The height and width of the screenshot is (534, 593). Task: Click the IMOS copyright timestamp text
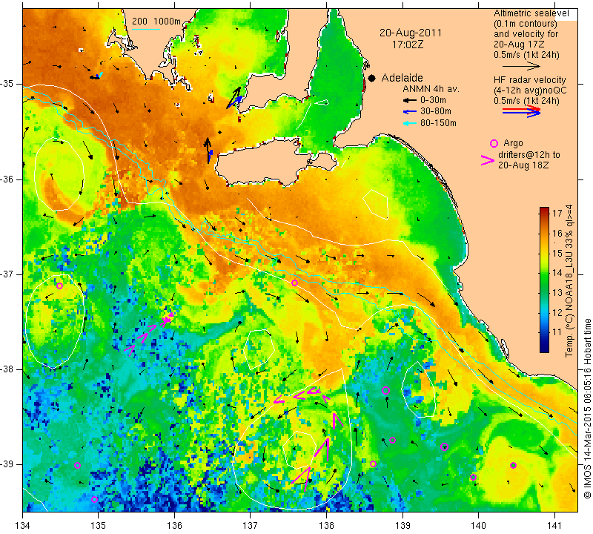click(587, 408)
